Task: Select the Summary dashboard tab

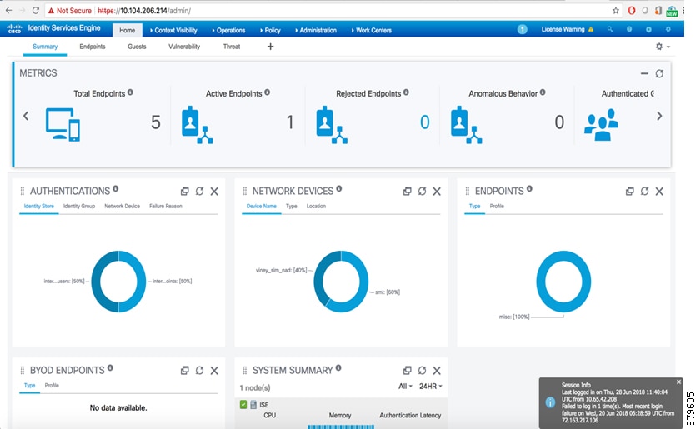Action: point(45,47)
